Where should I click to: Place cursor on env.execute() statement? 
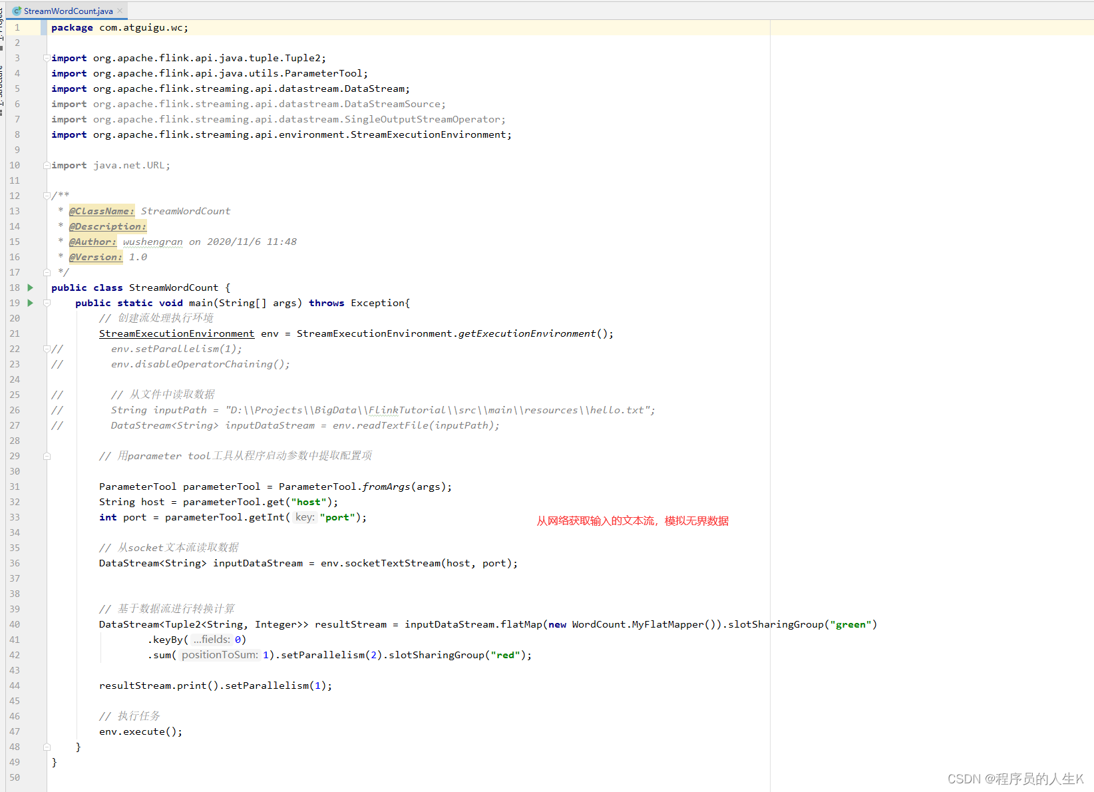click(x=140, y=731)
